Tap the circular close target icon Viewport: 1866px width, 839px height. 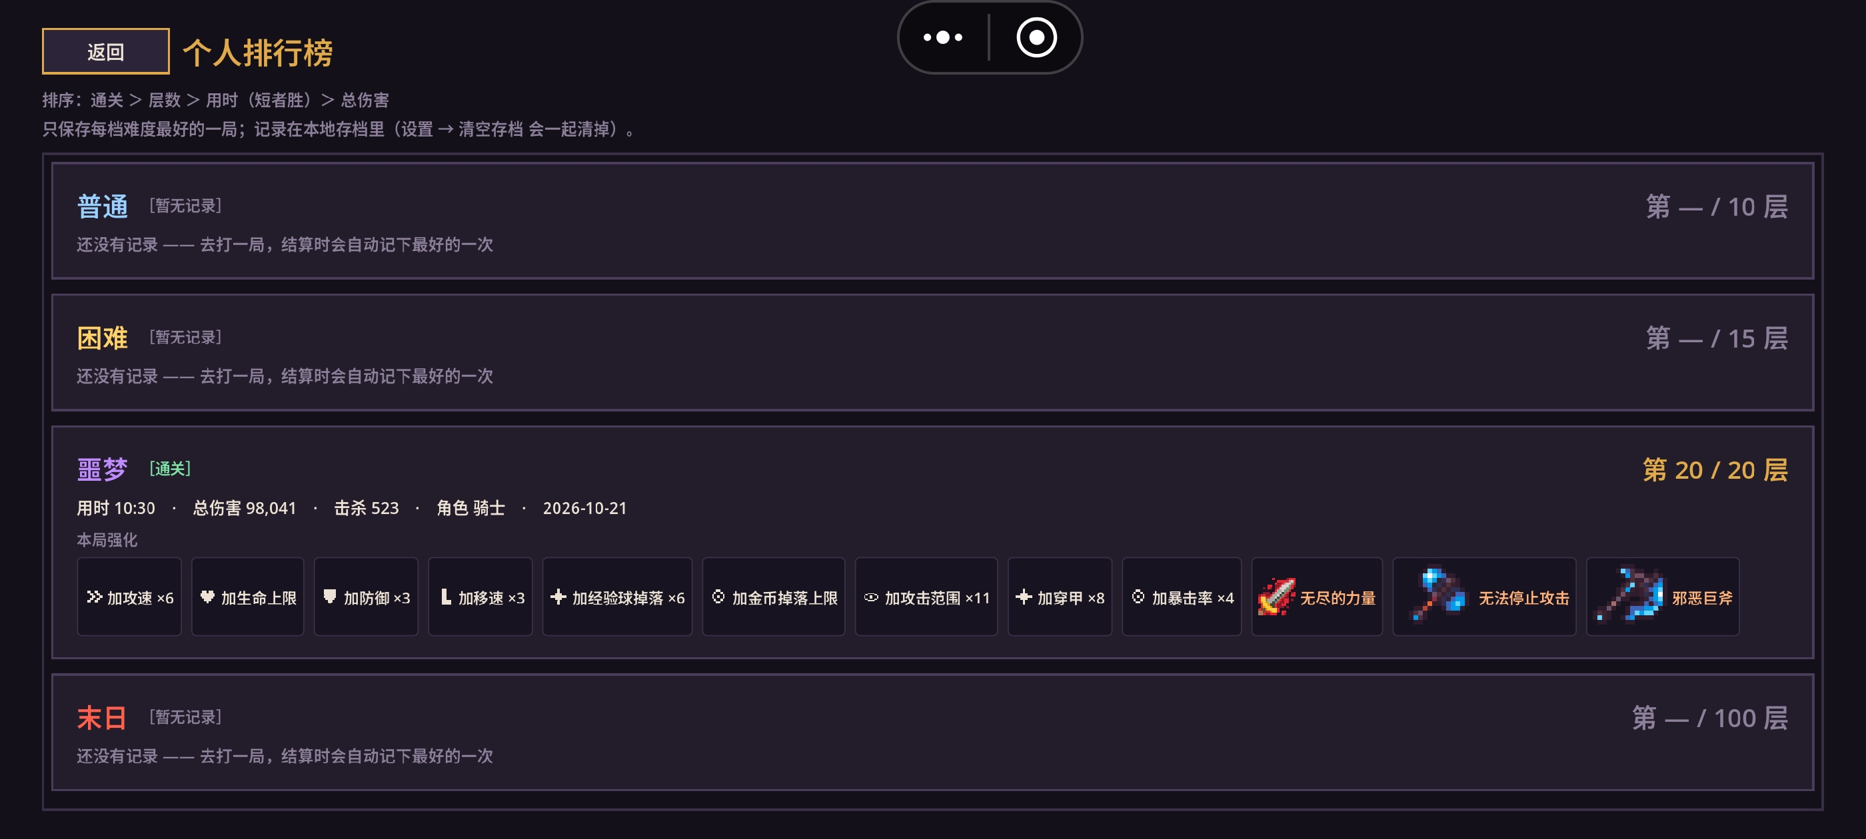click(x=1036, y=37)
